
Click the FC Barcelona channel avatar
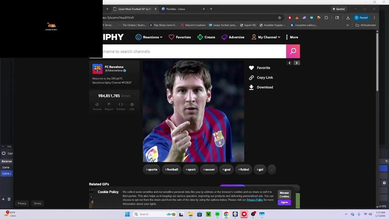pyautogui.click(x=97, y=69)
